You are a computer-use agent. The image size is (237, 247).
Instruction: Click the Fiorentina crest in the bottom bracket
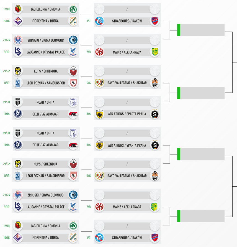click(18, 238)
